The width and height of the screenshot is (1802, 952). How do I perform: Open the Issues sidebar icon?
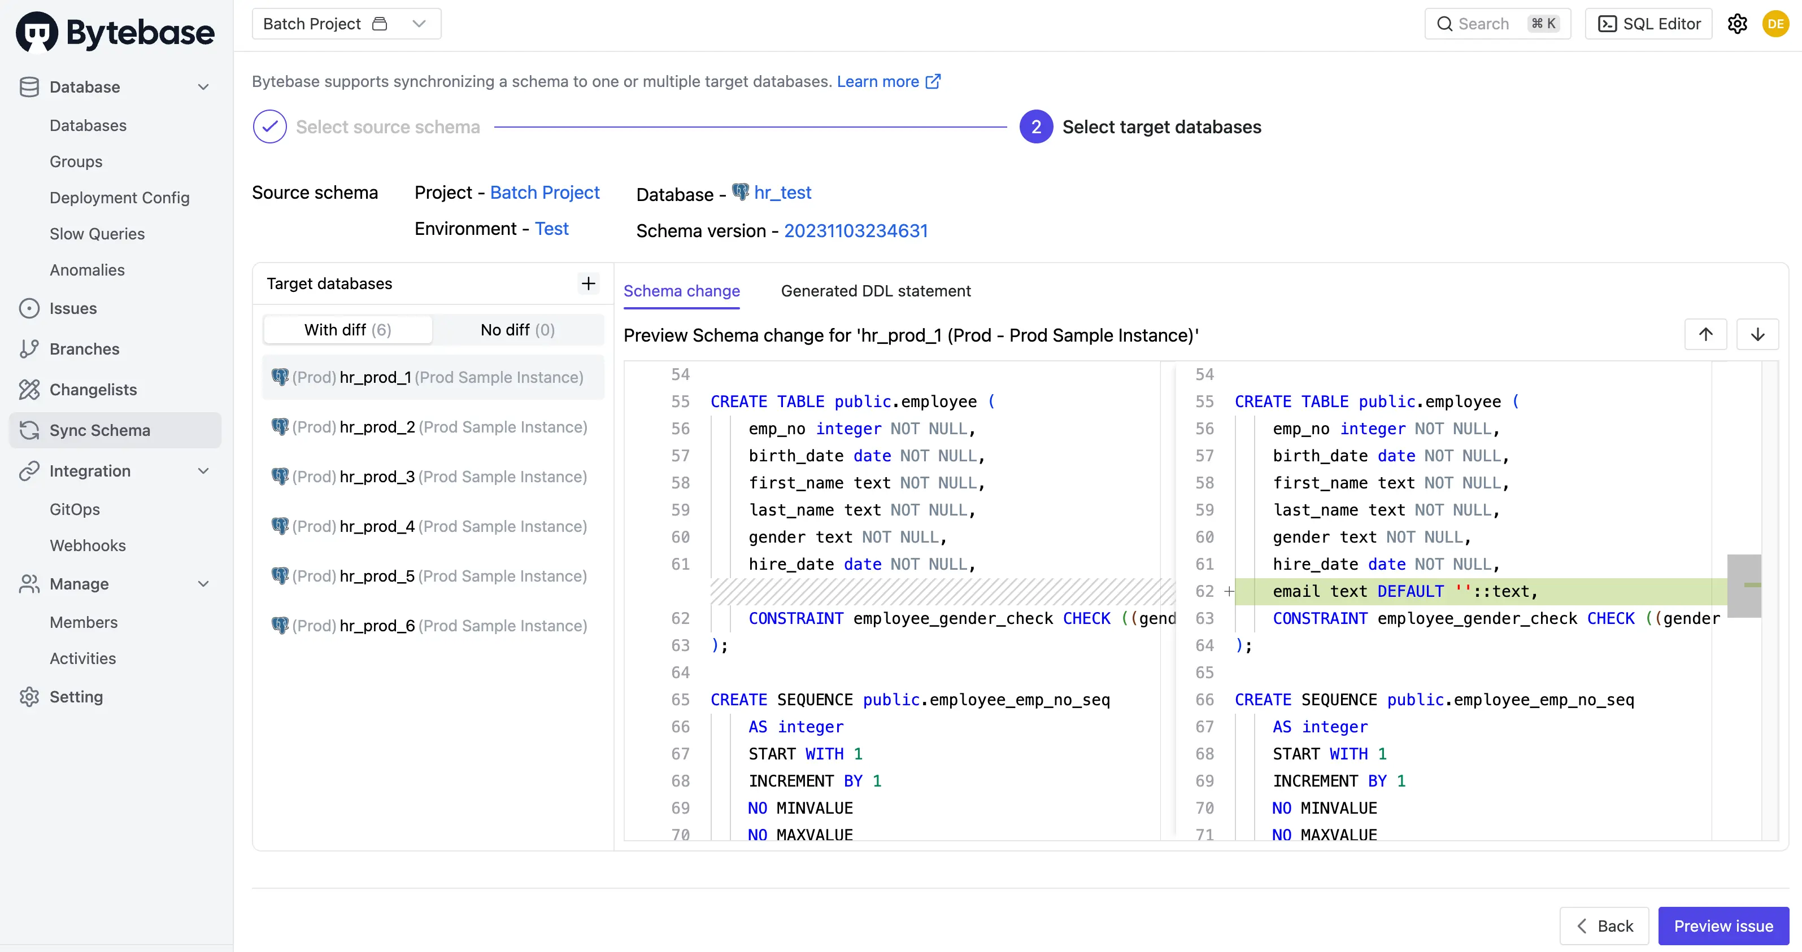click(x=29, y=308)
